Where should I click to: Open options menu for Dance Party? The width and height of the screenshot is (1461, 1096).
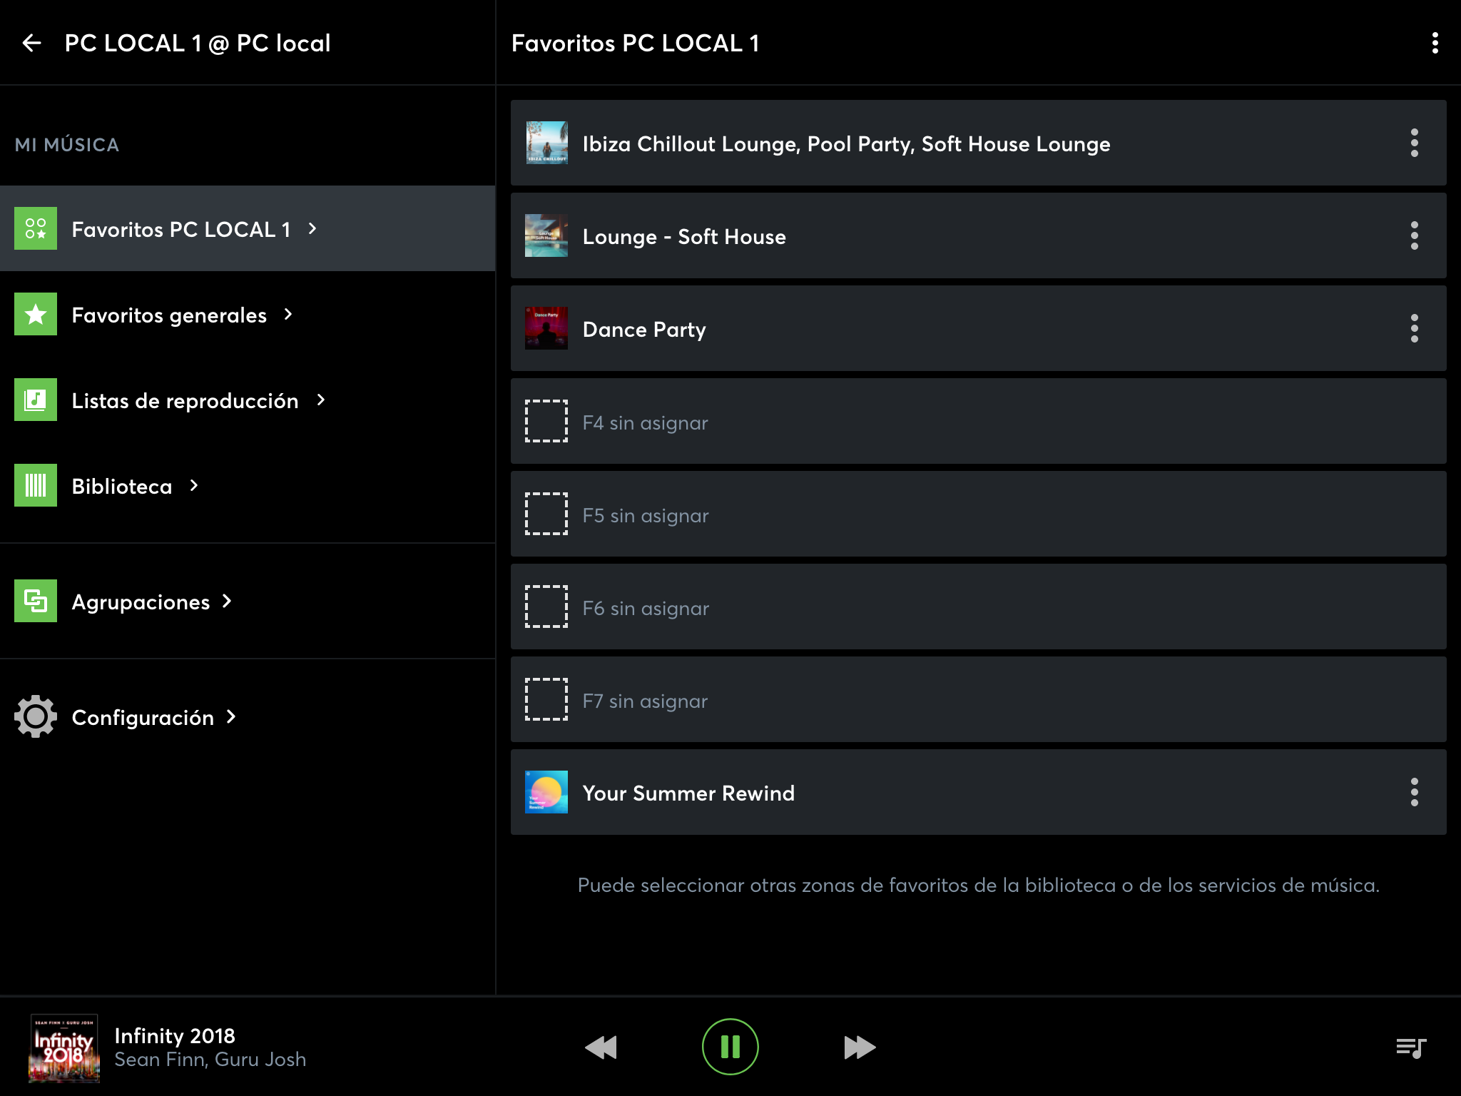click(1414, 328)
